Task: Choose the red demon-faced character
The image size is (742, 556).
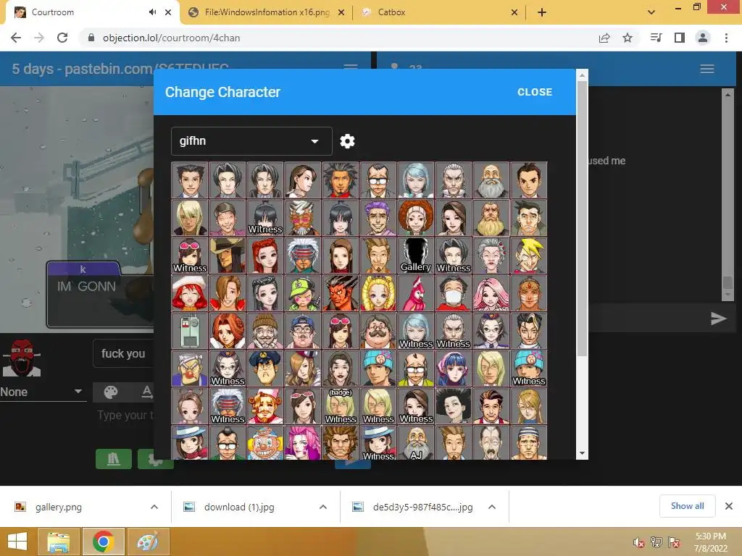Action: [x=341, y=293]
